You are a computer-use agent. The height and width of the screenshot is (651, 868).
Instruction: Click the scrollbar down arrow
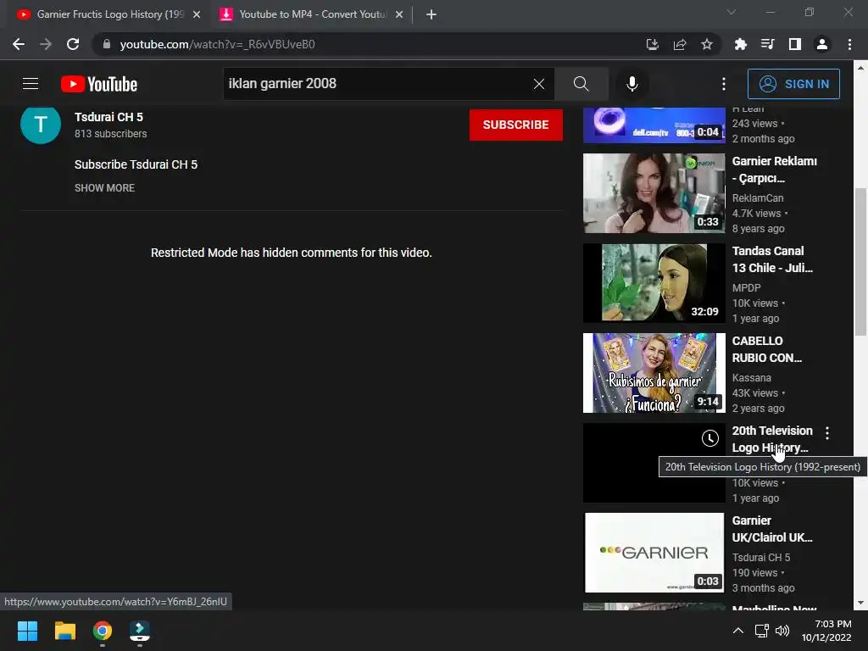[x=860, y=603]
